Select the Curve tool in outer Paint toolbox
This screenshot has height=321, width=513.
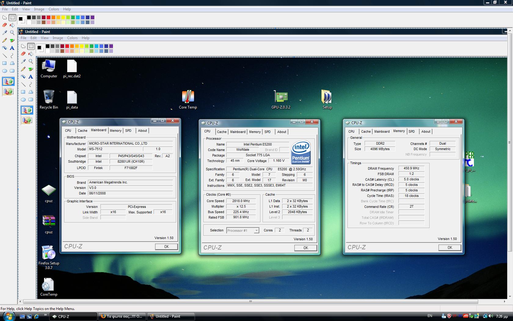click(12, 55)
